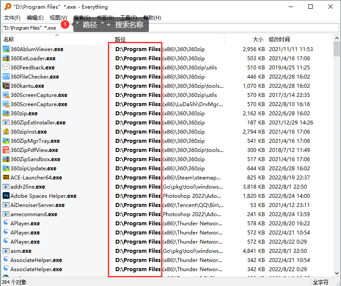Click the asm.exe file icon
This screenshot has width=341, height=286.
(6, 251)
